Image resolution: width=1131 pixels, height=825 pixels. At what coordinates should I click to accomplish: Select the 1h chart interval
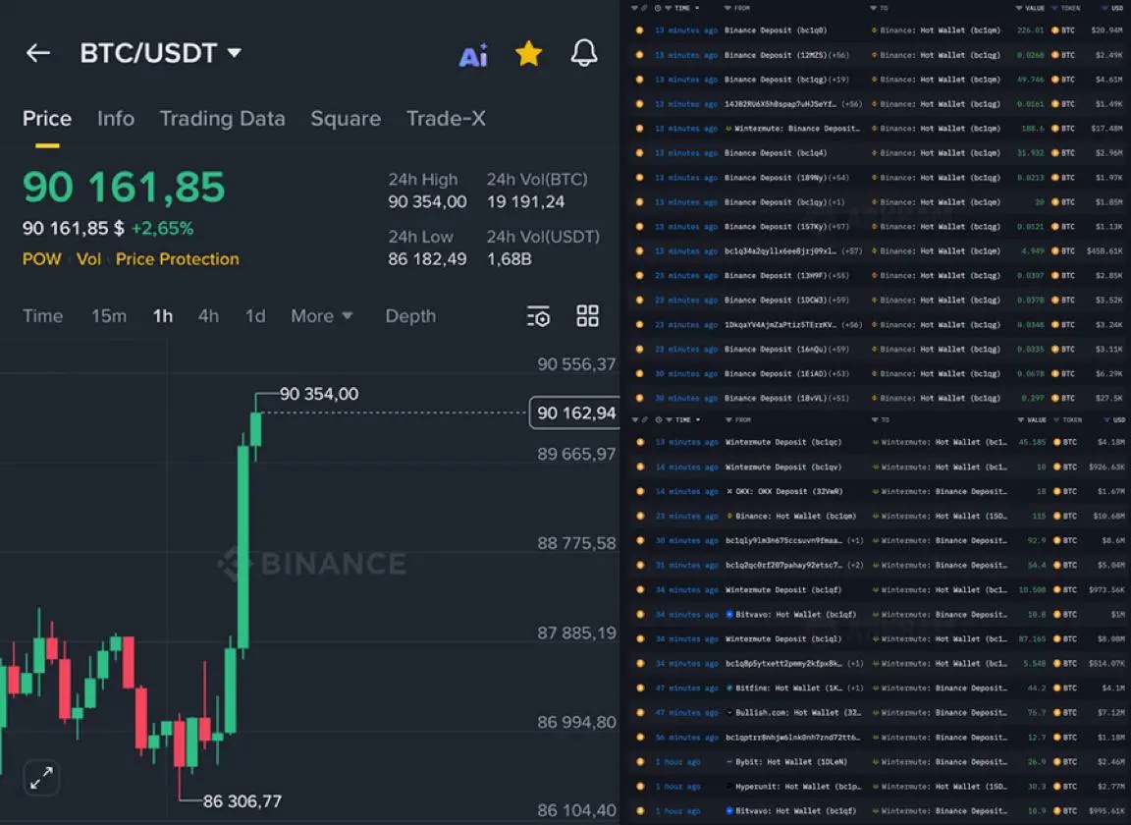163,316
